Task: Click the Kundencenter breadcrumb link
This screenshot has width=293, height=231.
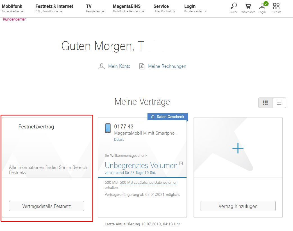Action: coord(14,19)
